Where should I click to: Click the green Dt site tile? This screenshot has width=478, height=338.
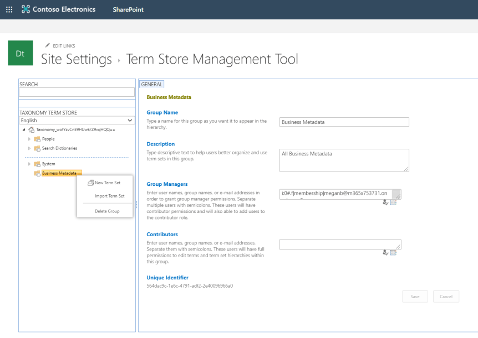[20, 53]
